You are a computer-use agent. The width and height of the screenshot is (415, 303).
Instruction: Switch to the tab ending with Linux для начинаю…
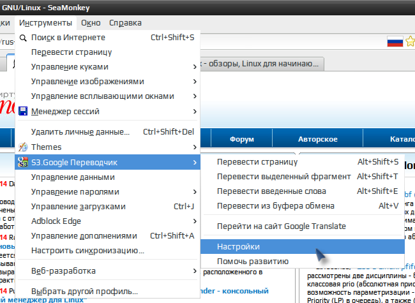tap(262, 64)
